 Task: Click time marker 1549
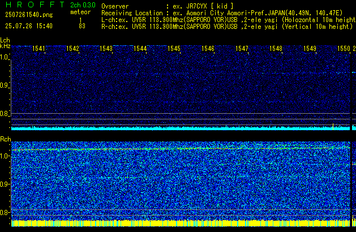(x=310, y=49)
